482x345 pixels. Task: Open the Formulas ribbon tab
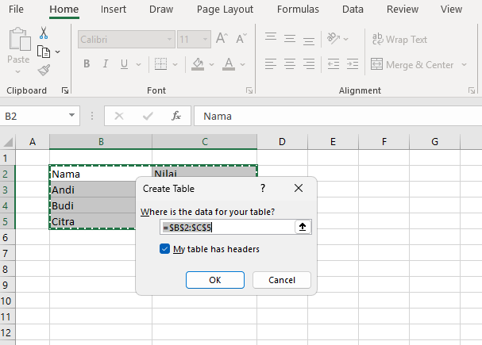click(298, 10)
